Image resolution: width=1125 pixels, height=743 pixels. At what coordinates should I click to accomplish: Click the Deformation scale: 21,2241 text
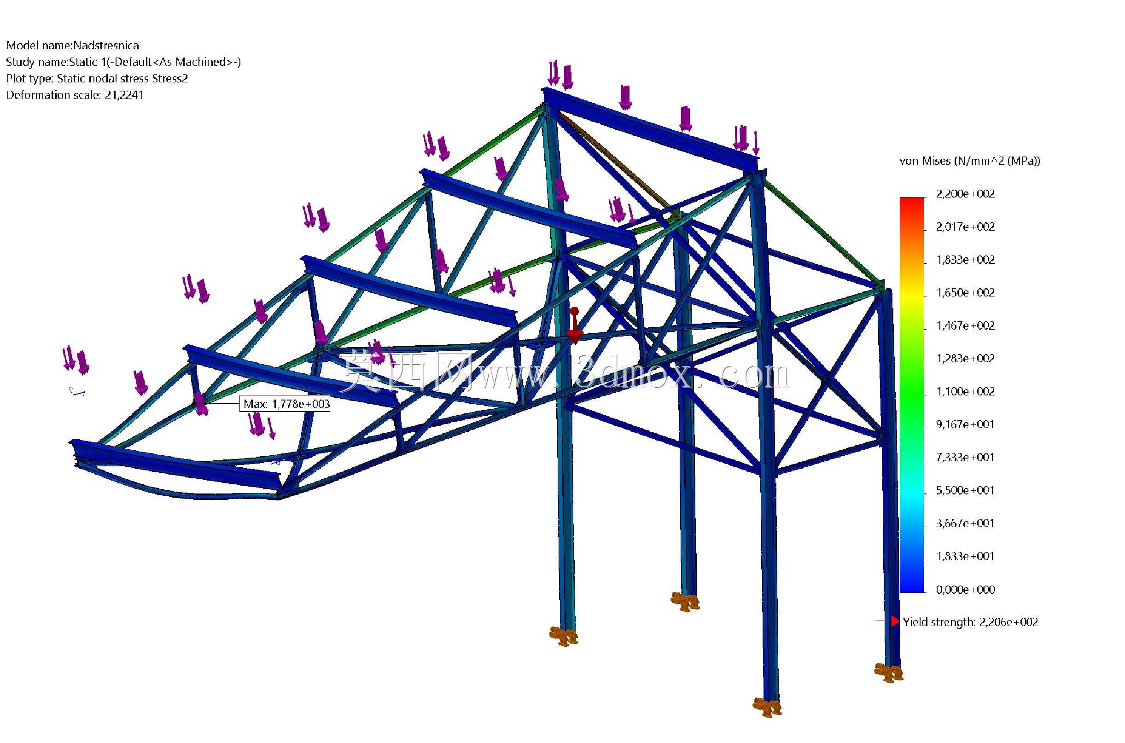pyautogui.click(x=75, y=95)
